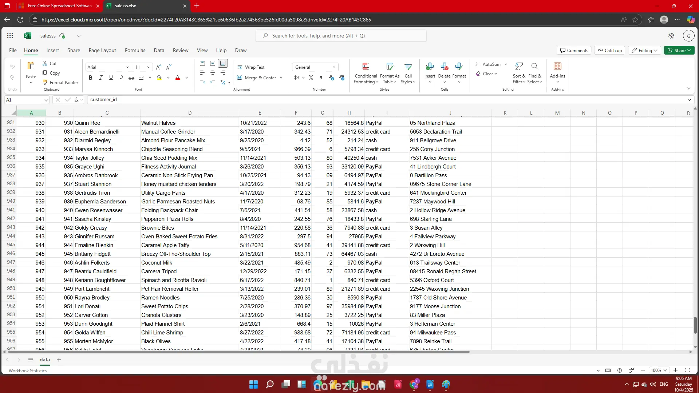699x393 pixels.
Task: Expand the General number format dropdown
Action: pyautogui.click(x=334, y=67)
